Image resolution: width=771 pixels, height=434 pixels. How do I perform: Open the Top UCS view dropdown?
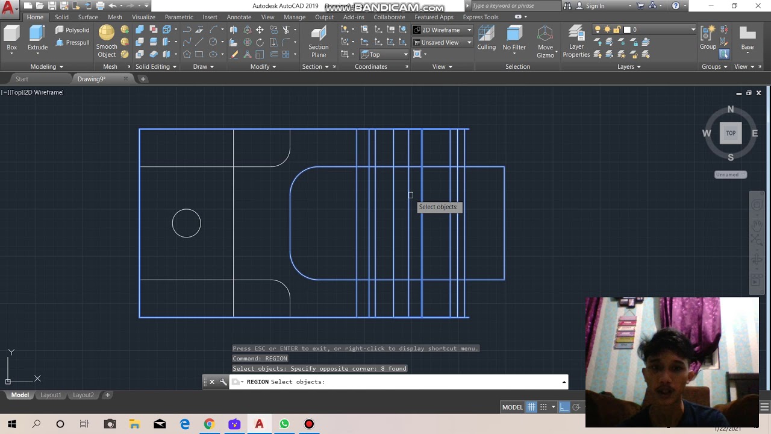click(384, 54)
